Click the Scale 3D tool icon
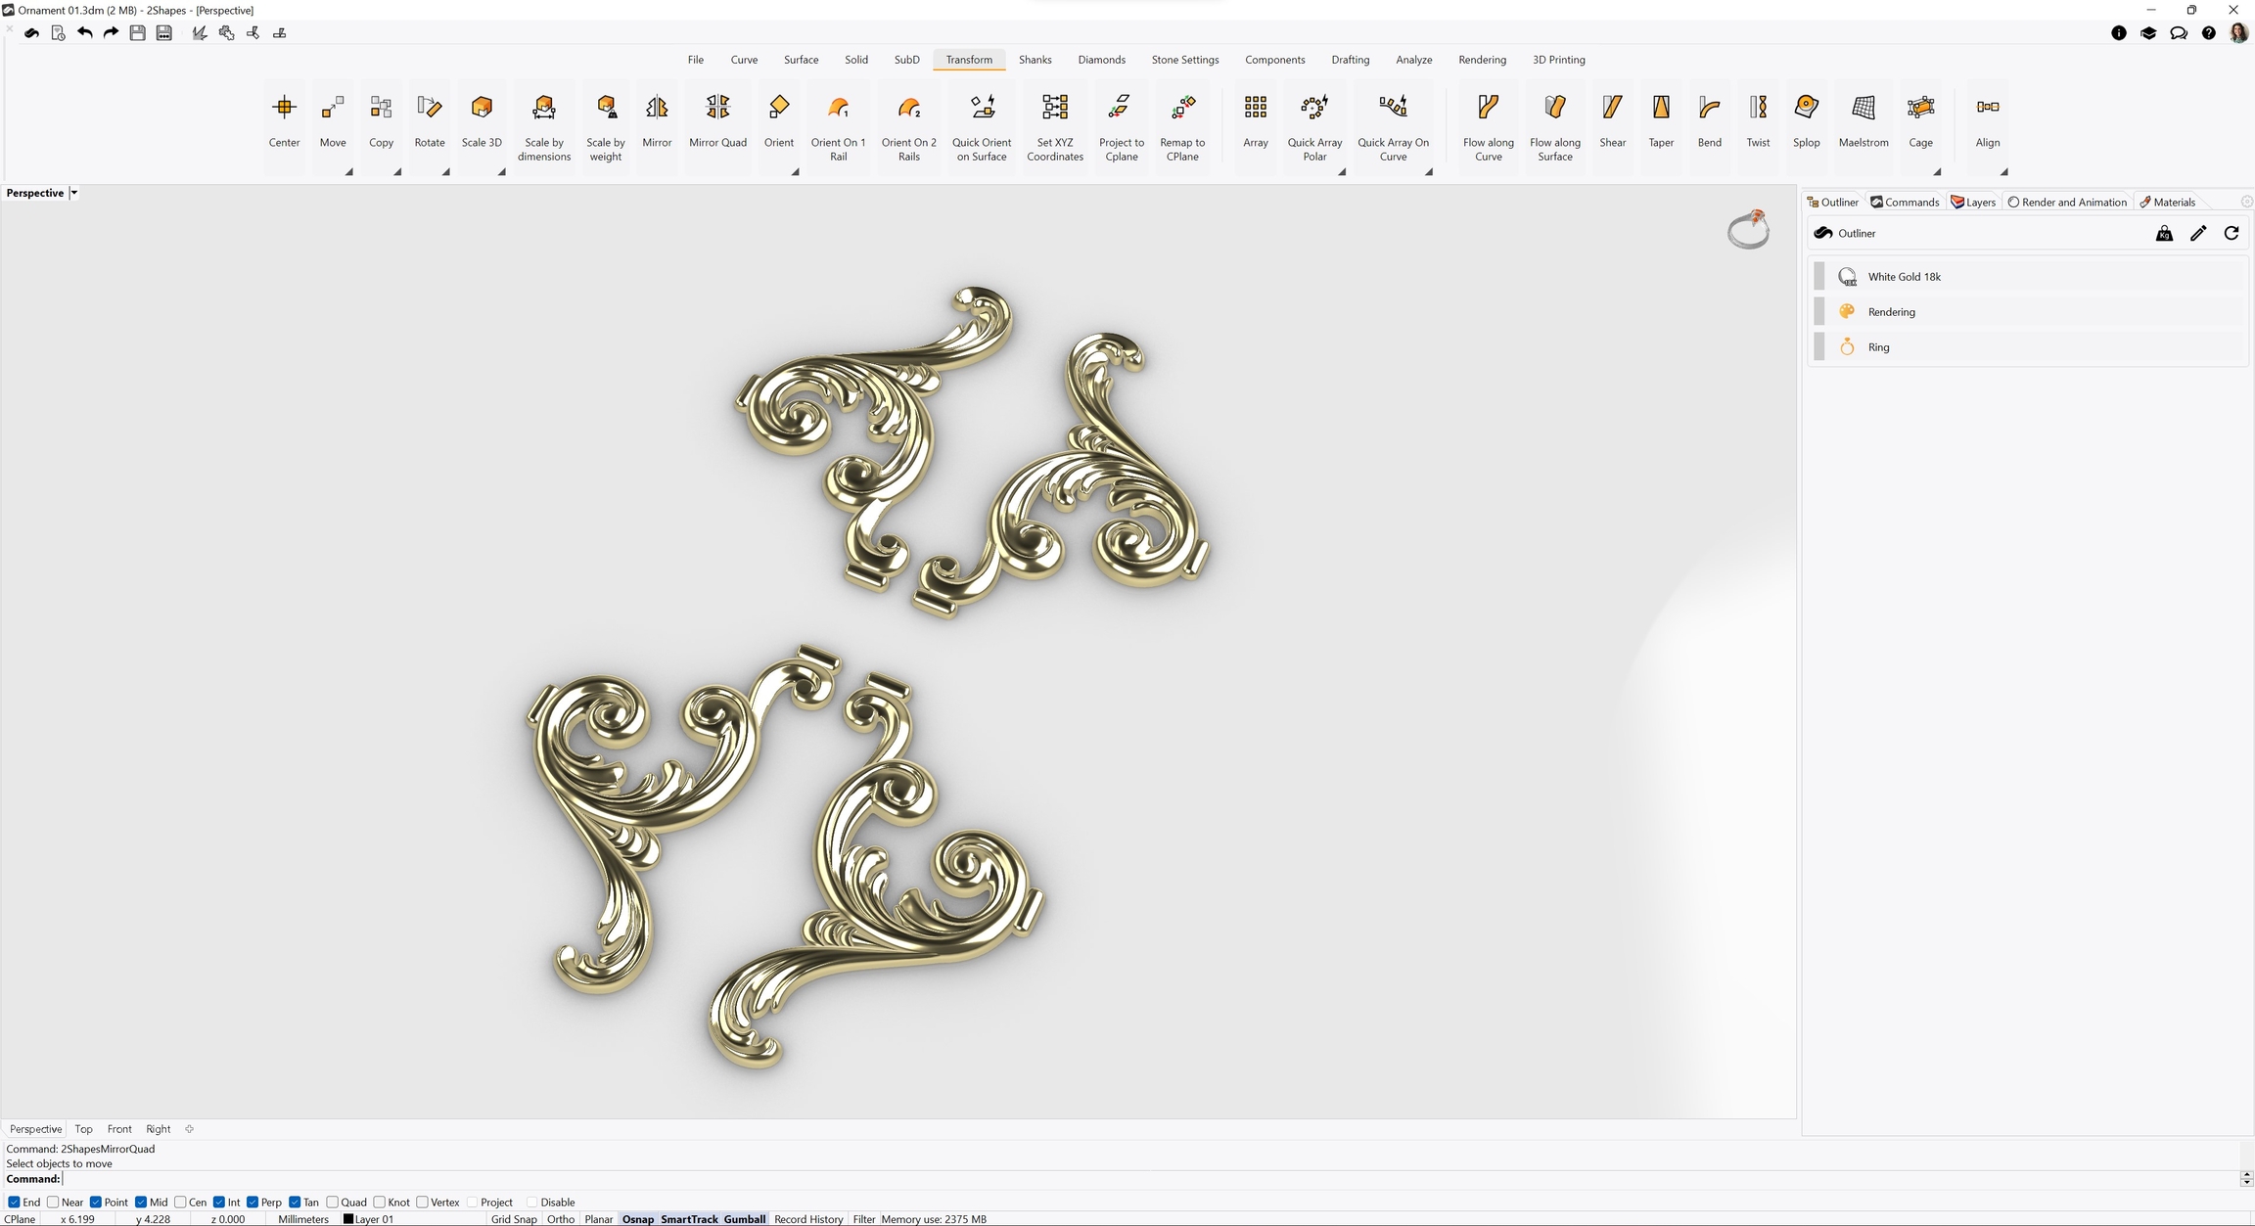The image size is (2255, 1226). (x=481, y=108)
